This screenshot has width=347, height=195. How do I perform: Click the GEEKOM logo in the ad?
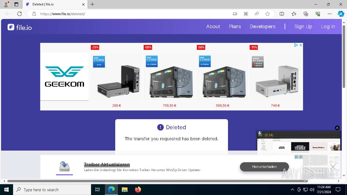[x=65, y=77]
